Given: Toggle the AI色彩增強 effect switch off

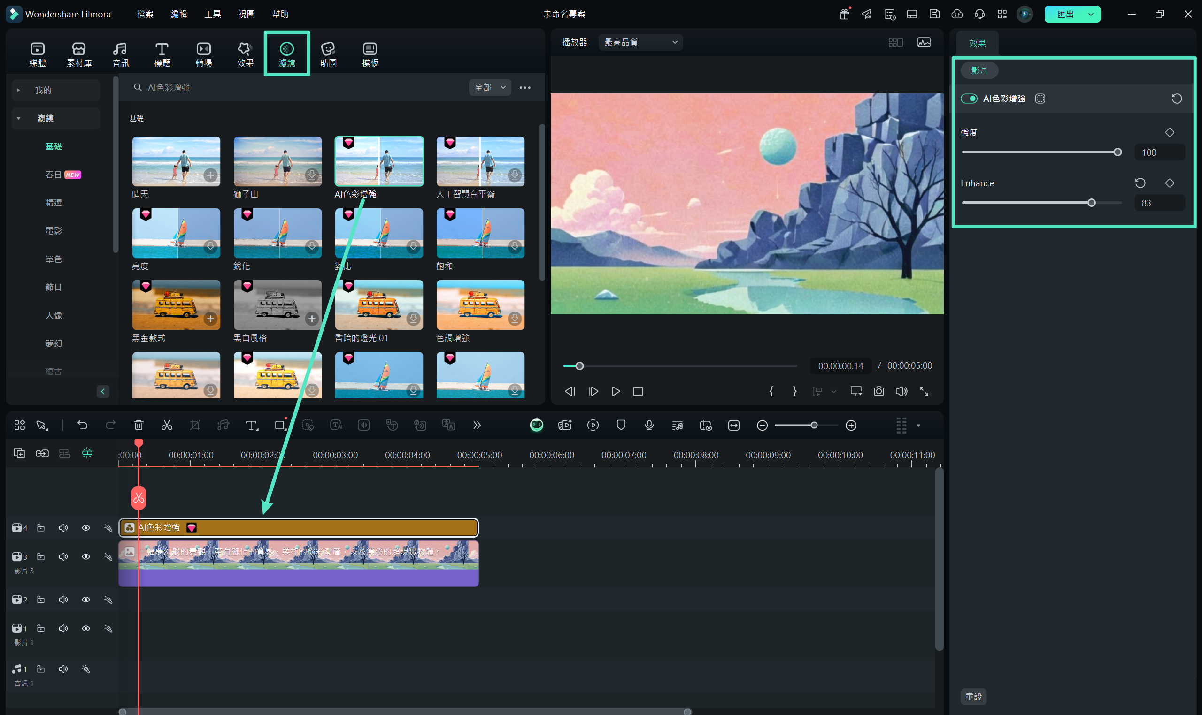Looking at the screenshot, I should coord(969,99).
